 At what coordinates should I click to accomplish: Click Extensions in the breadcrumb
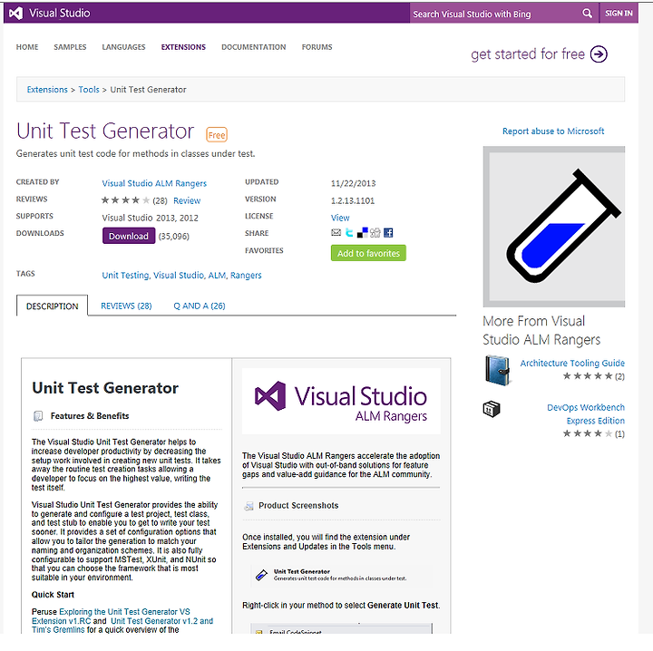[47, 90]
